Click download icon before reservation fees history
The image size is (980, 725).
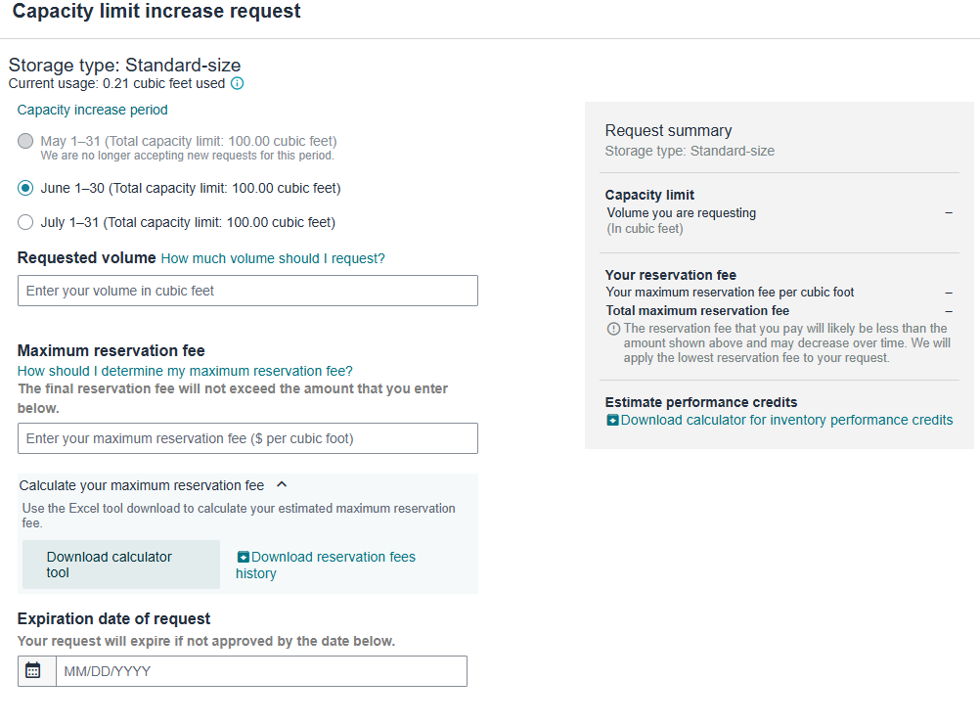244,557
